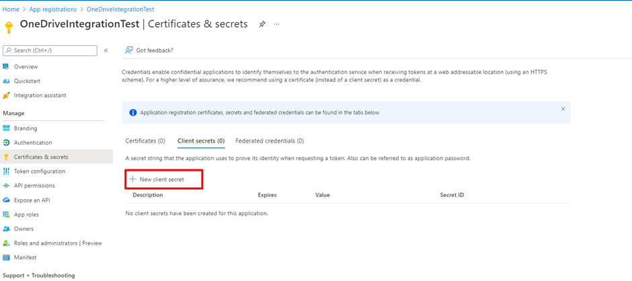The image size is (632, 281).
Task: Dismiss the information banner
Action: coord(563,109)
